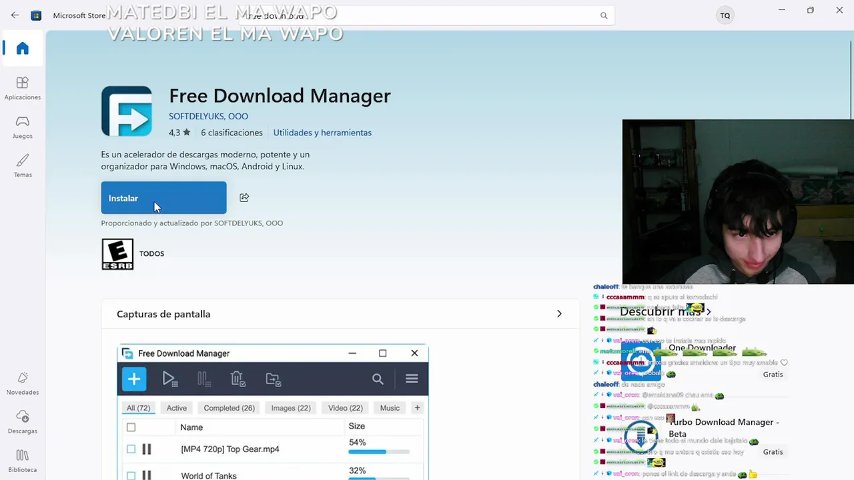854x480 pixels.
Task: Go back with the back arrow
Action: (x=15, y=15)
